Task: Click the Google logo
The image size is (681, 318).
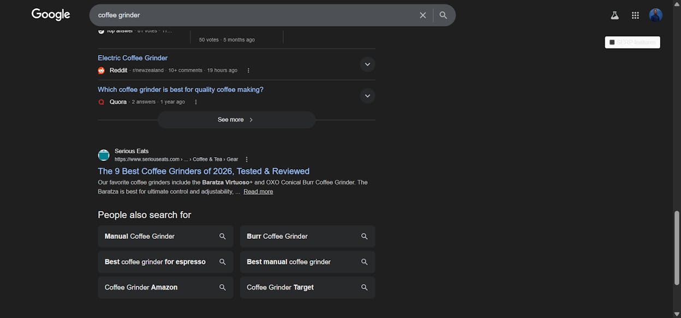Action: pos(51,15)
